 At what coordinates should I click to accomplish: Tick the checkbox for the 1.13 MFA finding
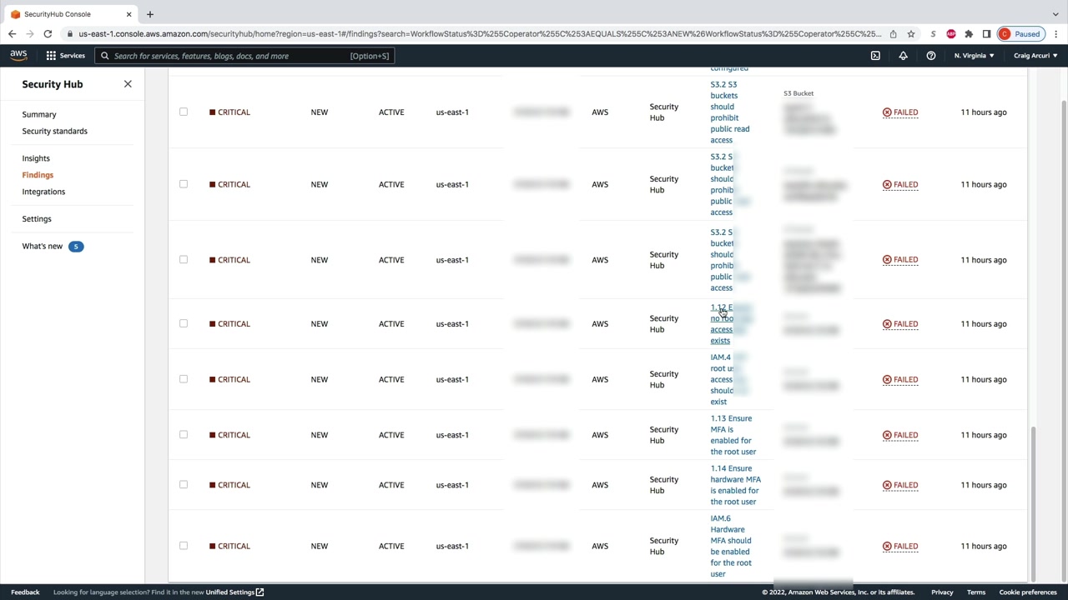click(x=184, y=435)
